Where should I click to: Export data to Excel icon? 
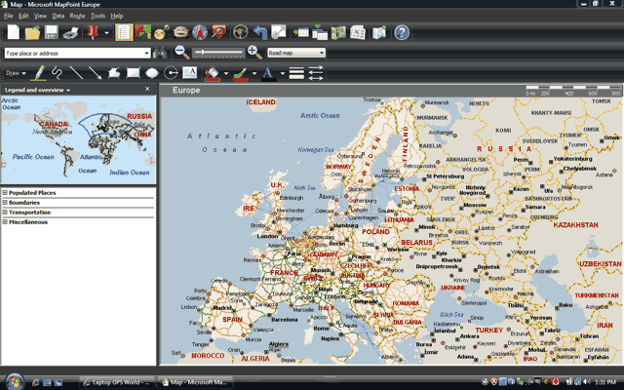click(358, 32)
